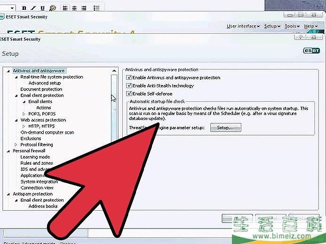Collapse the Antispam protection node
Viewport: 326px width, 244px height.
point(8,194)
